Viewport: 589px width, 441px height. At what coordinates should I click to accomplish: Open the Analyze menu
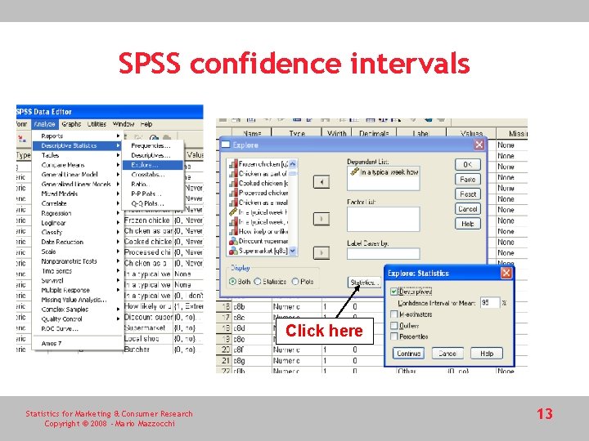click(x=45, y=124)
